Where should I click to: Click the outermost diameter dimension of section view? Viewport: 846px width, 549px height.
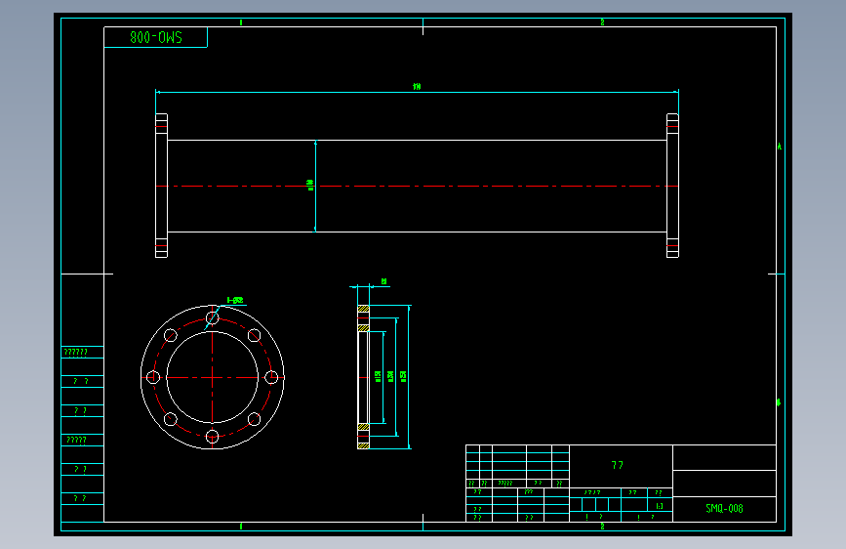pyautogui.click(x=403, y=377)
